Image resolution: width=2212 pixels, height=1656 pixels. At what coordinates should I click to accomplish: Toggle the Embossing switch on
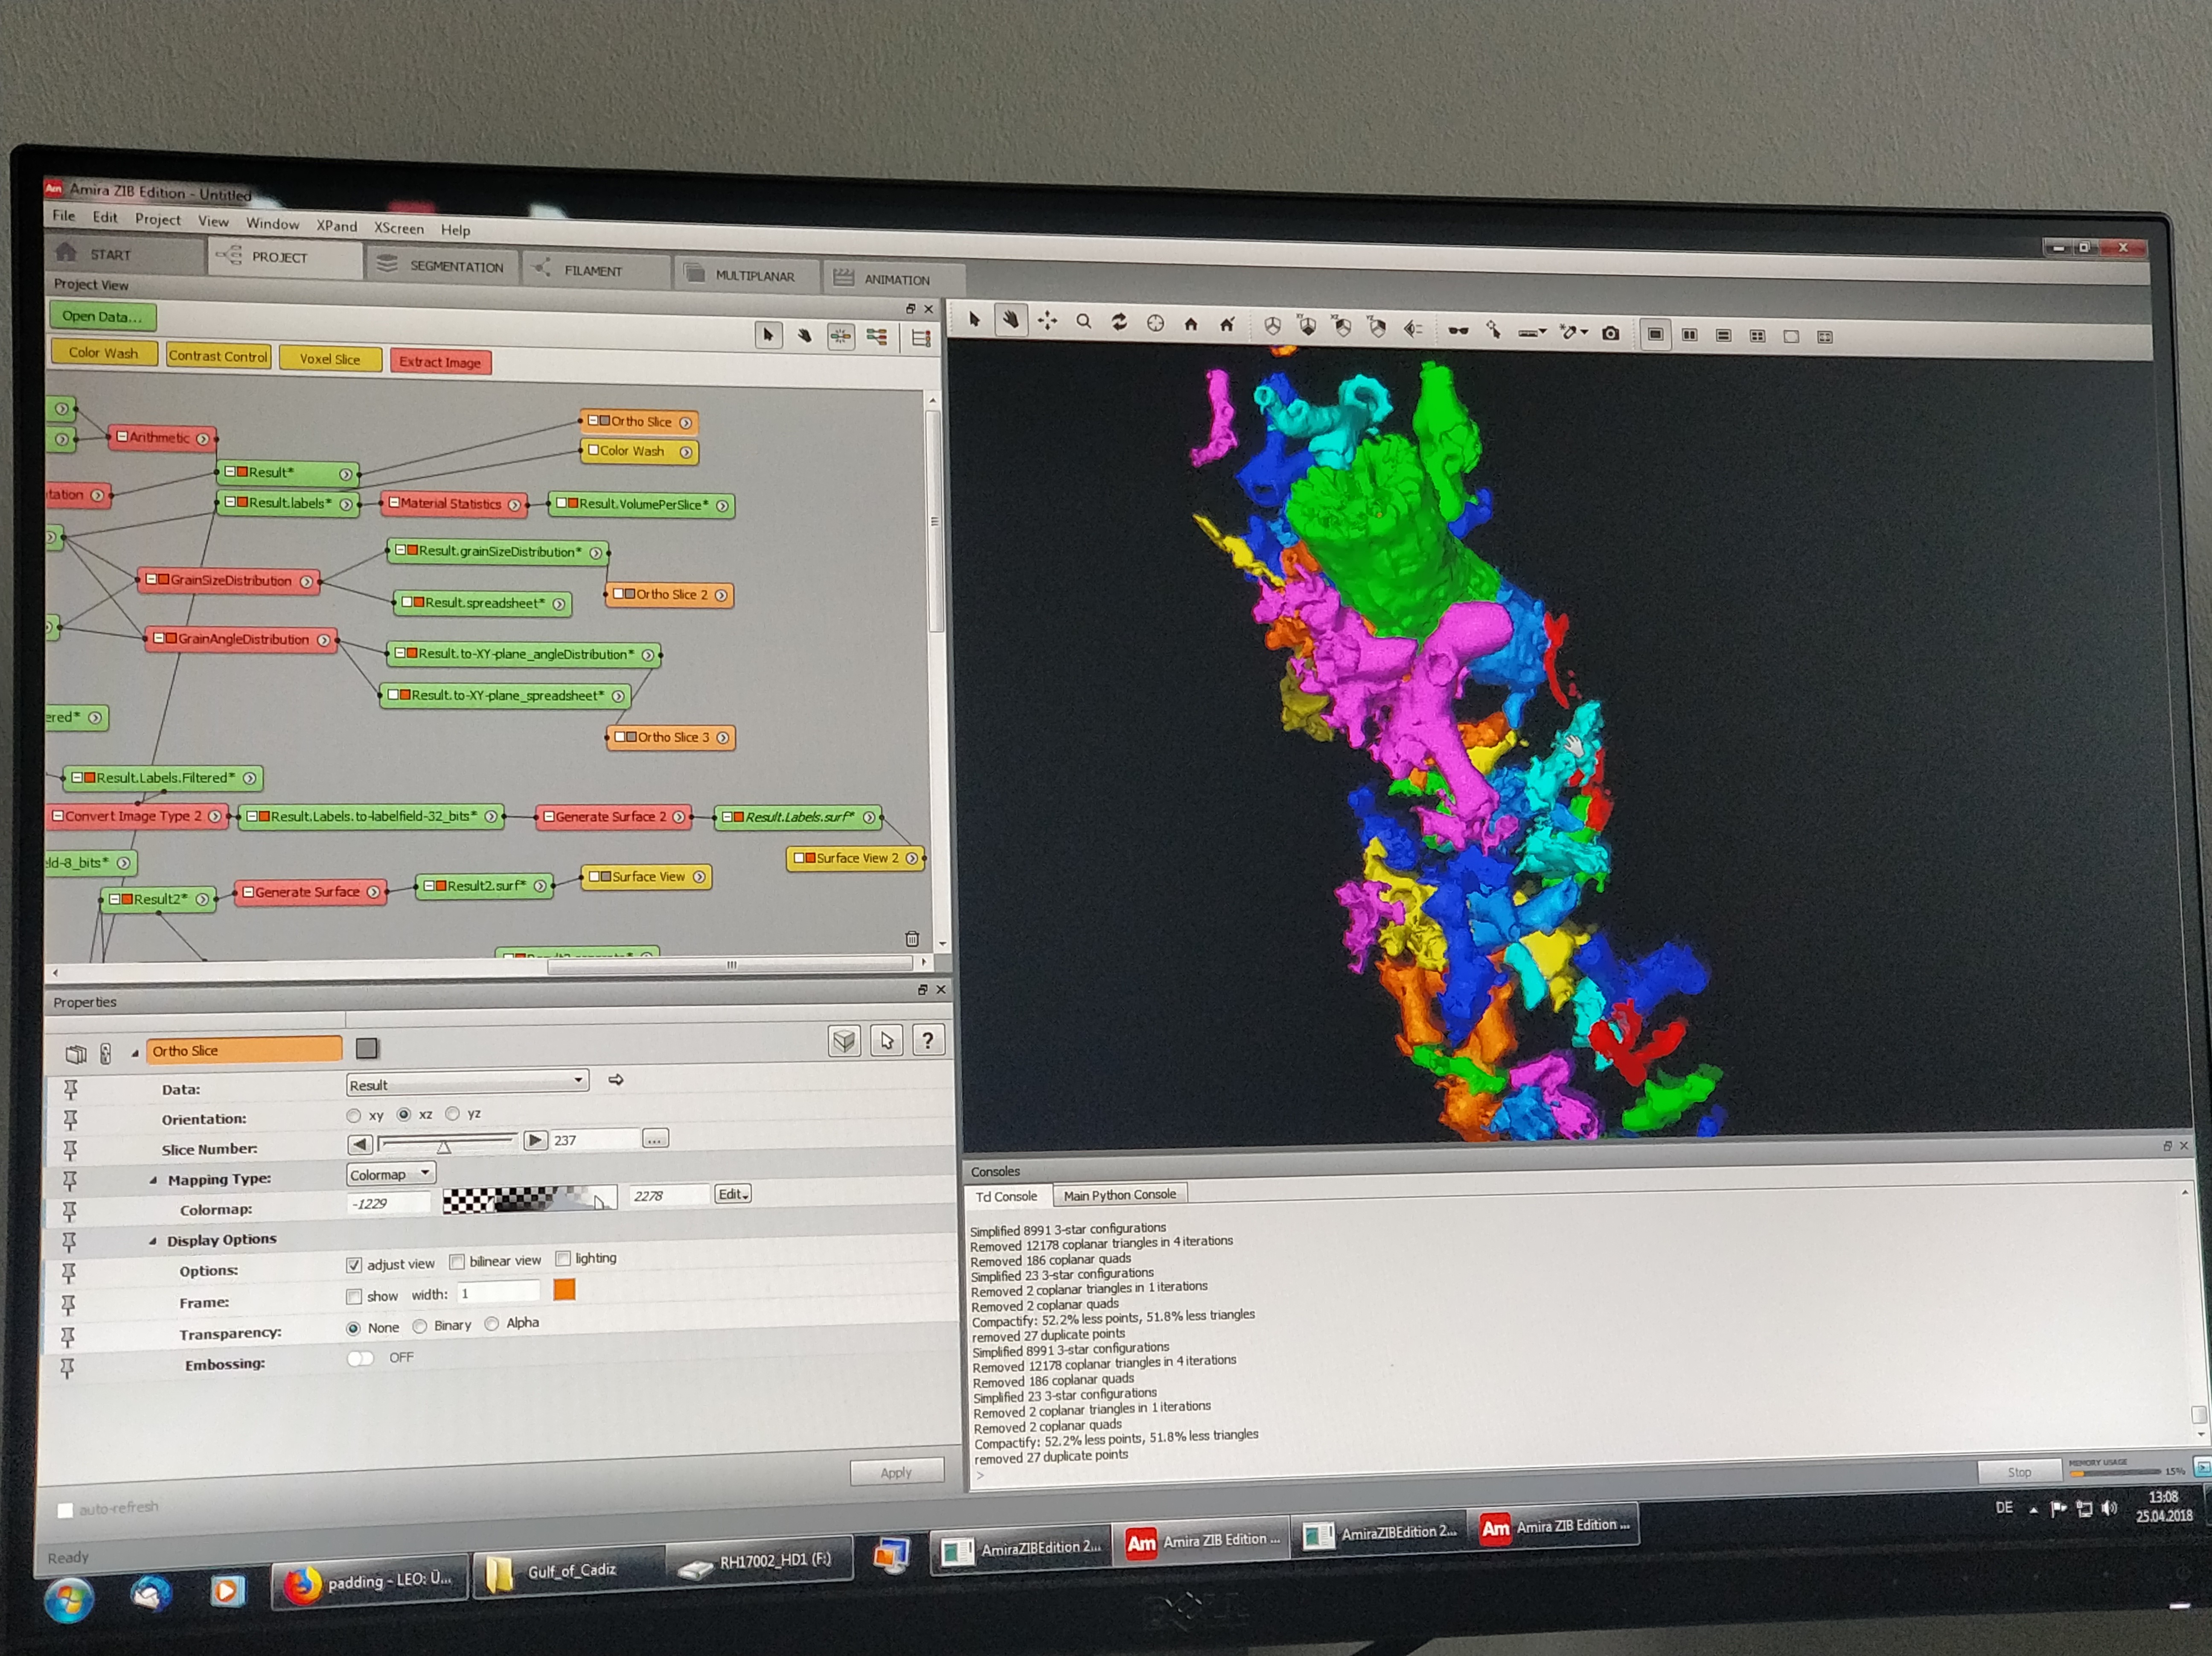pos(360,1358)
